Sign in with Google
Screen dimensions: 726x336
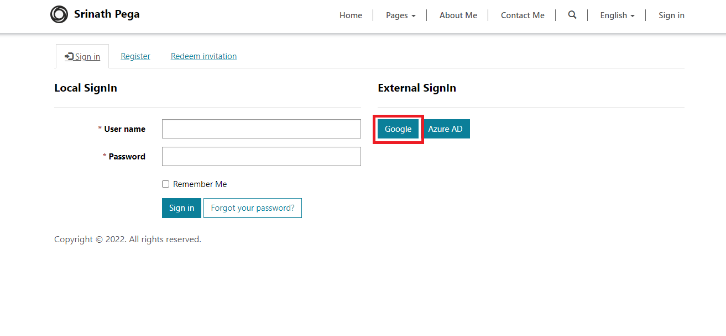click(398, 129)
